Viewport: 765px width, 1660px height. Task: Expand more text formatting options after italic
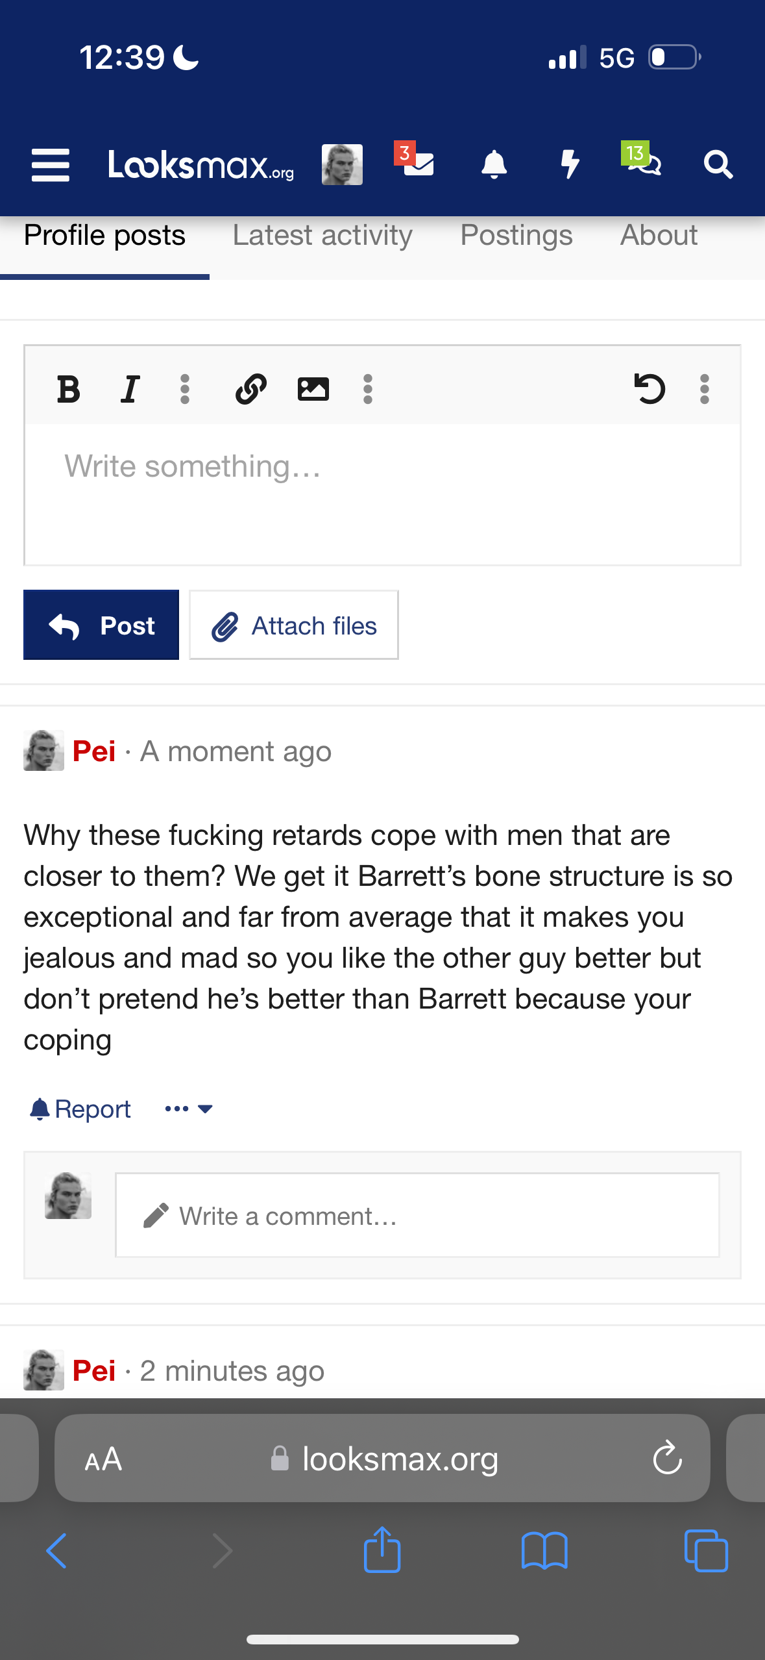[x=185, y=389]
